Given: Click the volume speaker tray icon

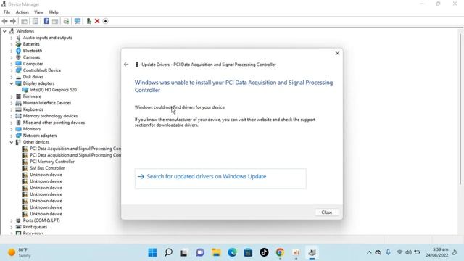Looking at the screenshot, I should (408, 252).
